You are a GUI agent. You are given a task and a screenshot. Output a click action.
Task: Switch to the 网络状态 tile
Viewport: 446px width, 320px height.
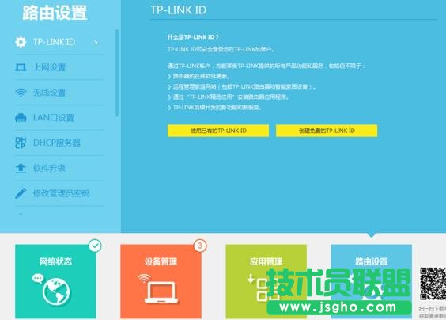[x=55, y=281]
